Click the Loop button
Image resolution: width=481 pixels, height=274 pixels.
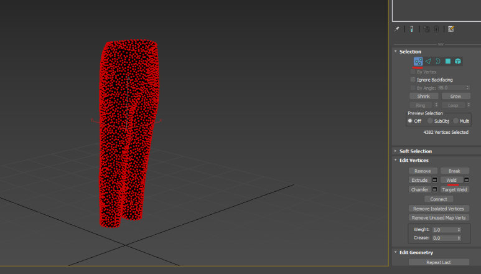(x=453, y=105)
